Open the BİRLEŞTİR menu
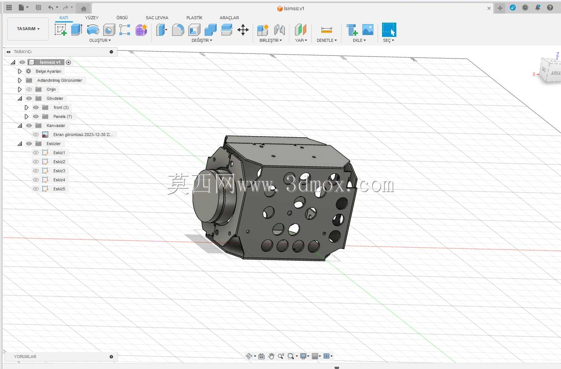 pyautogui.click(x=271, y=40)
